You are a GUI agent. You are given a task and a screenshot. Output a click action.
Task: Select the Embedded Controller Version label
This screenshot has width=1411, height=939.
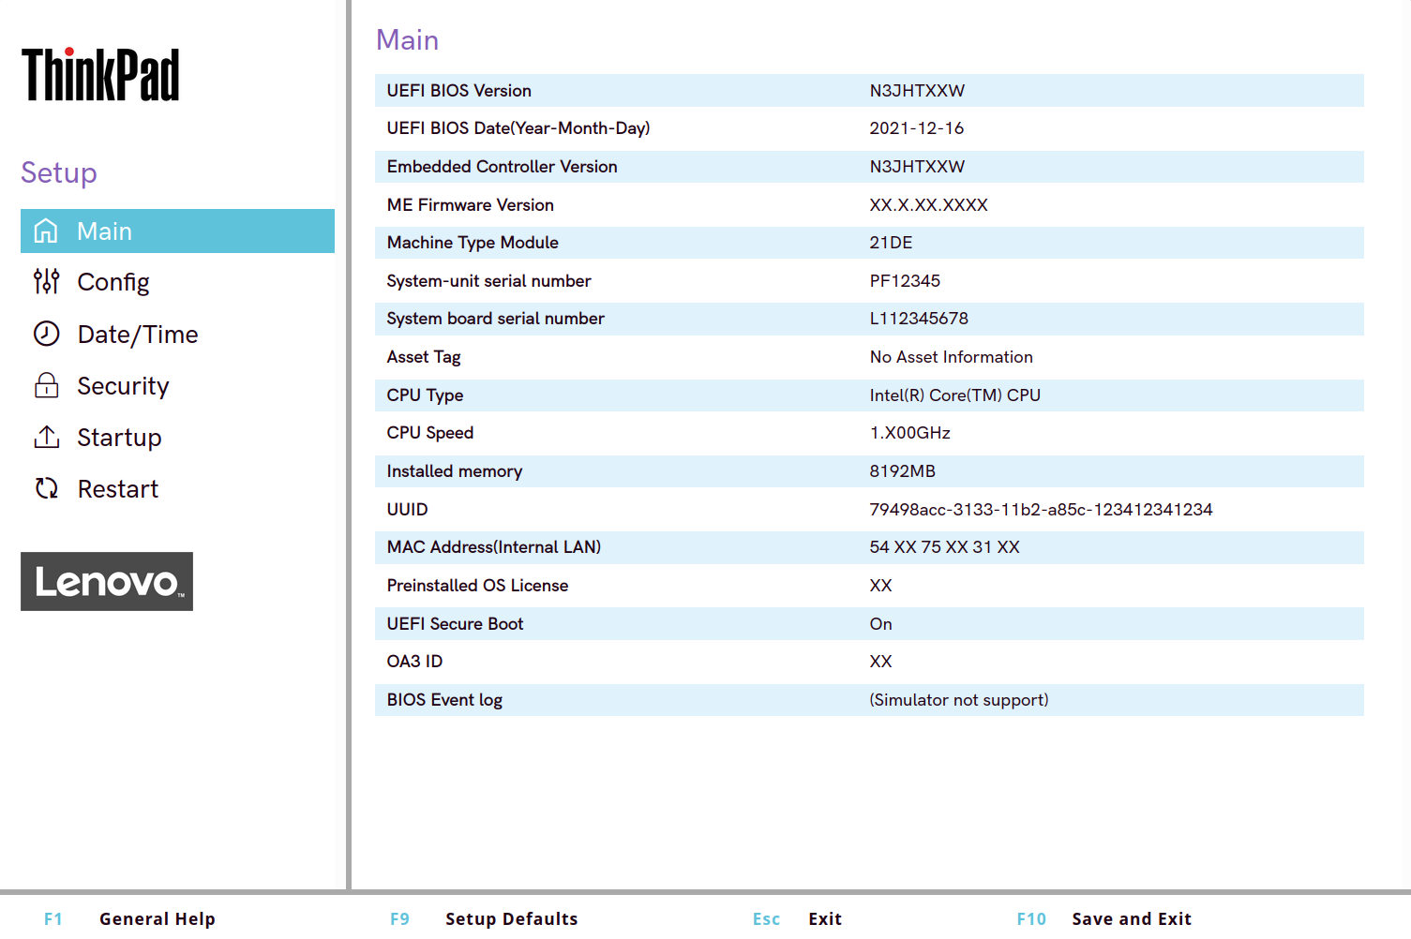[x=503, y=167]
